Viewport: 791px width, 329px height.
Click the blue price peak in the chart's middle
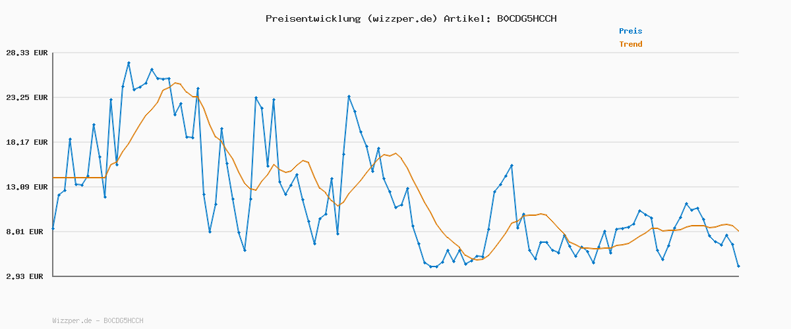[349, 97]
